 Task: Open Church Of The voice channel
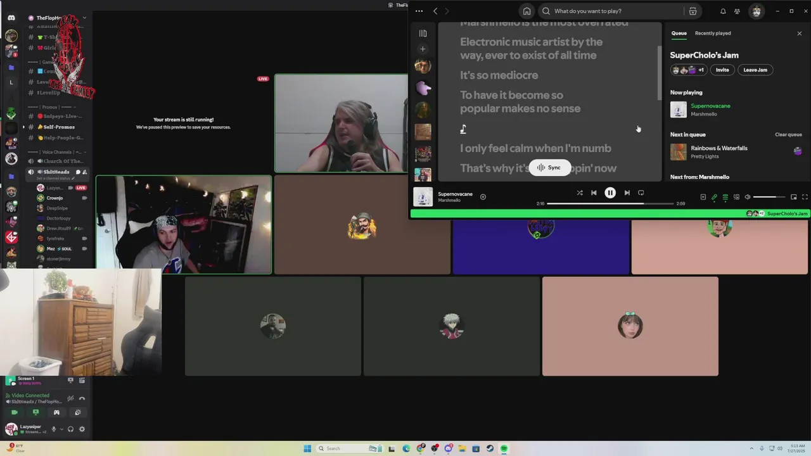tap(58, 161)
